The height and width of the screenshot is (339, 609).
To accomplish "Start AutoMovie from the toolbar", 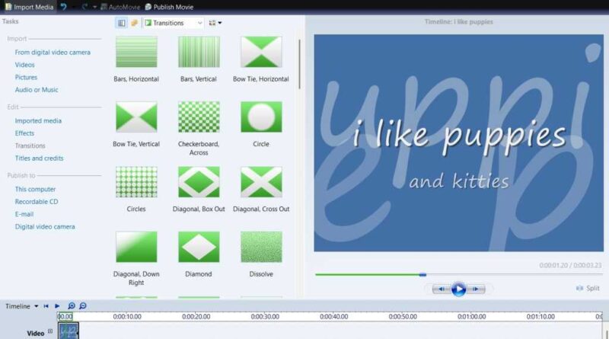I will [x=120, y=7].
